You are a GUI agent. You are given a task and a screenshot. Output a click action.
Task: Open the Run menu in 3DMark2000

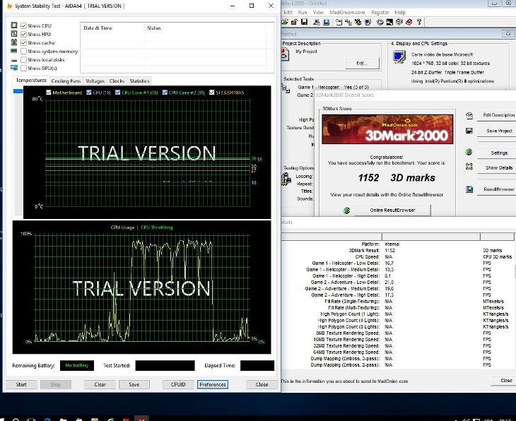tap(303, 12)
